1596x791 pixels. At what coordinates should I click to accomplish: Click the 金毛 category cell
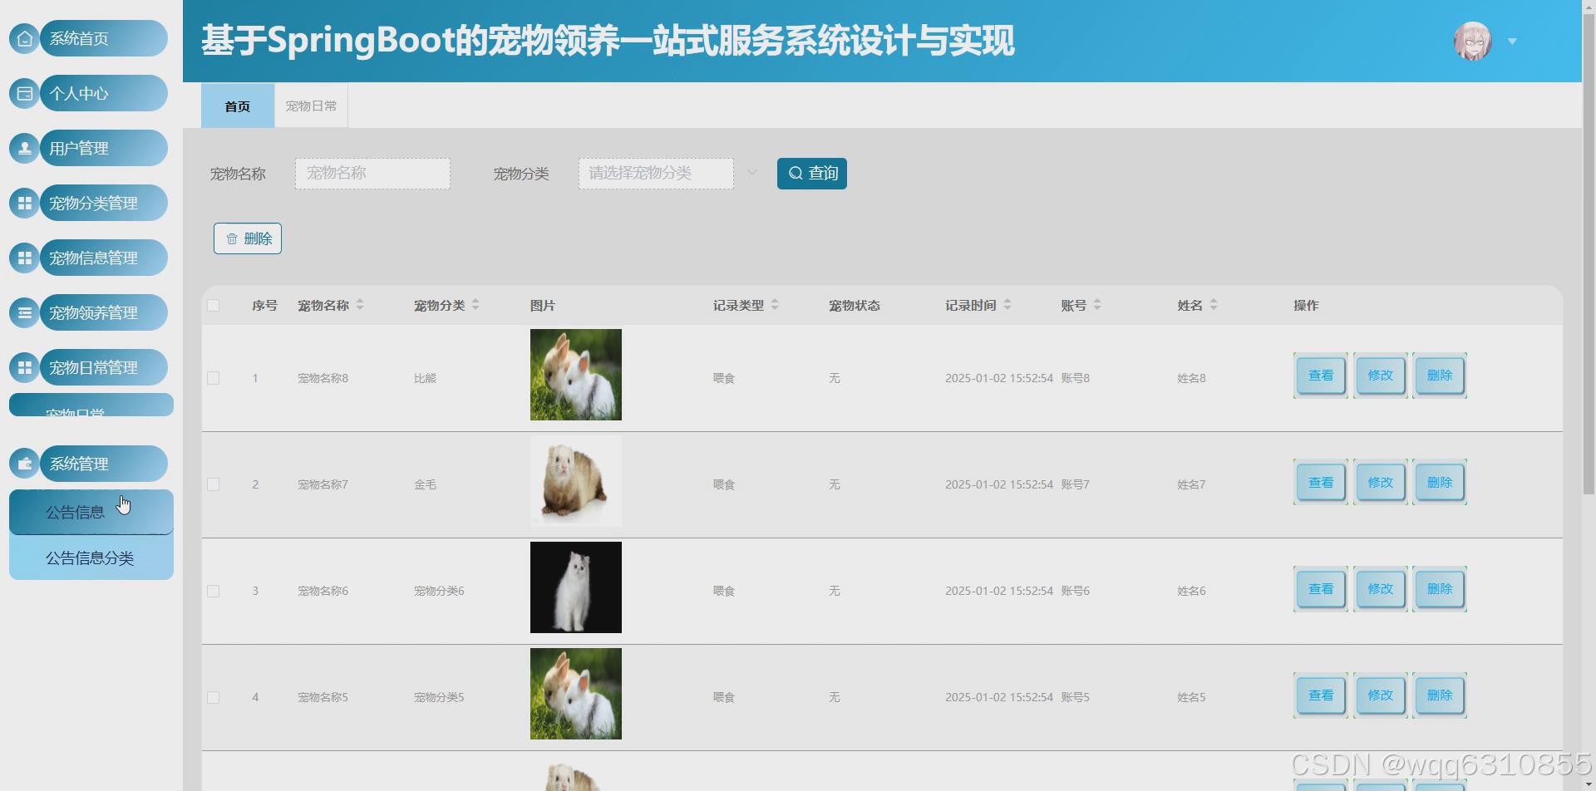[x=425, y=484]
